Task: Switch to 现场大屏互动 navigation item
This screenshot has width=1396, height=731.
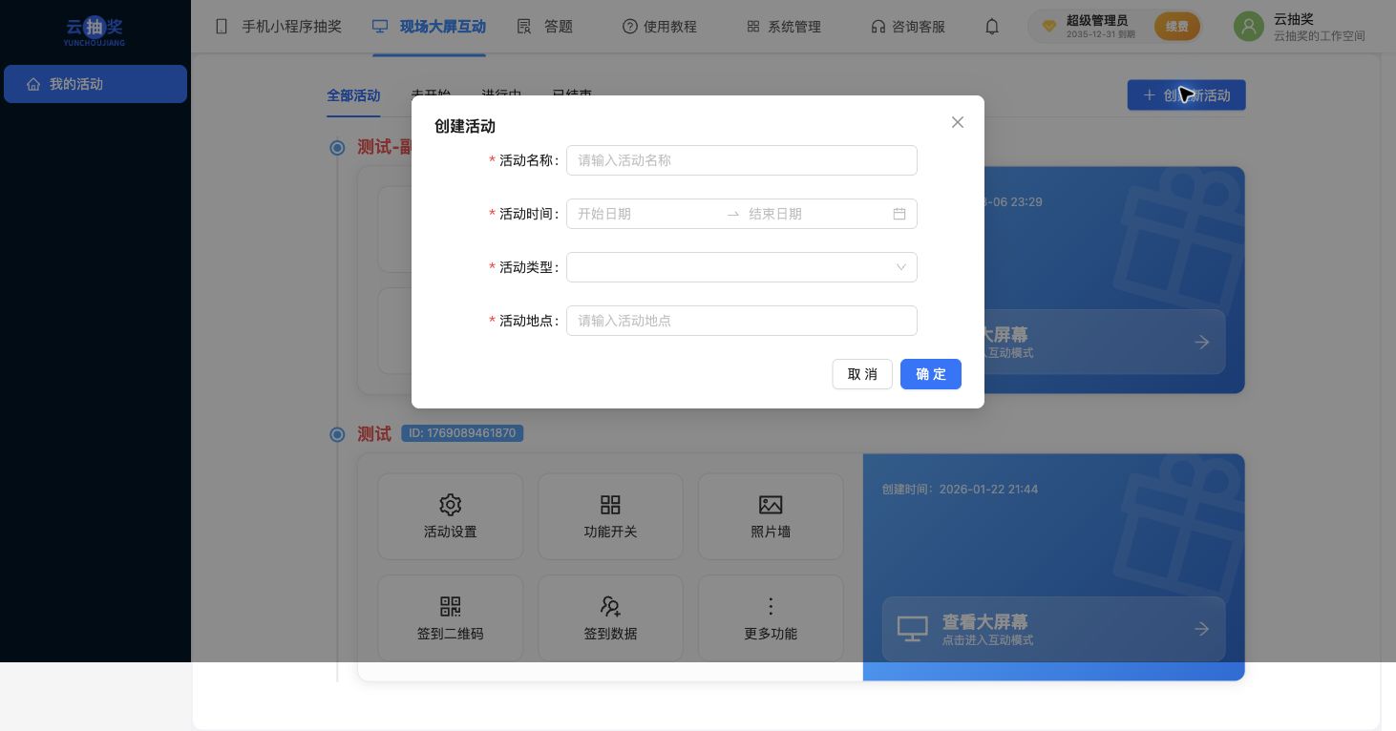Action: tap(429, 27)
